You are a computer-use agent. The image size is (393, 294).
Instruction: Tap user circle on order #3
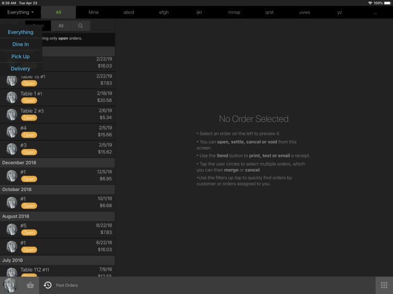[x=12, y=149]
